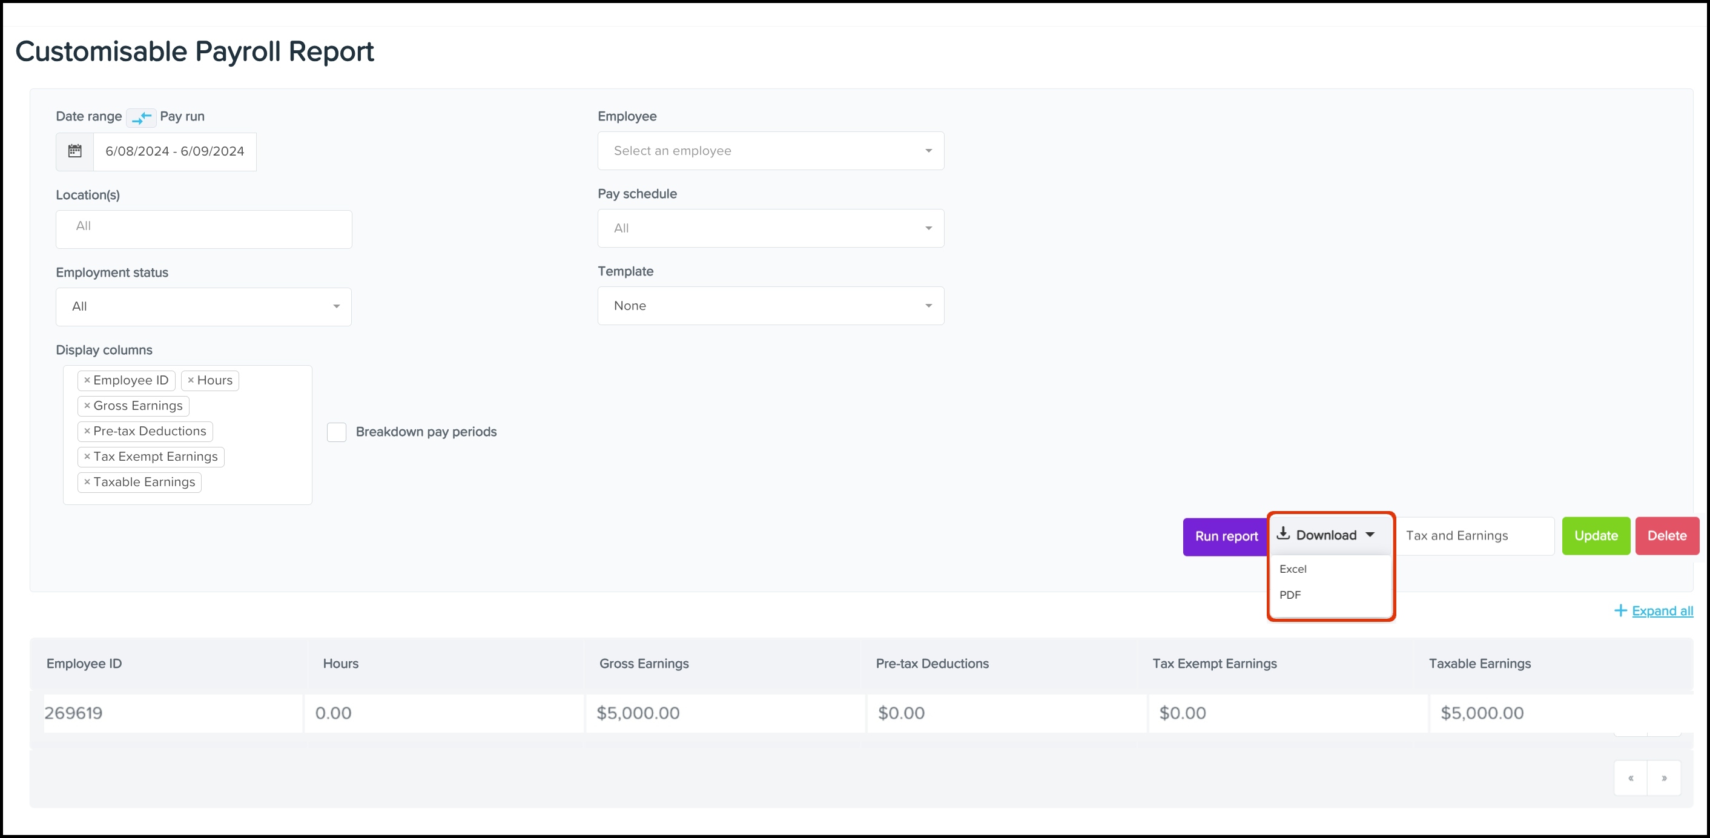Open the Employment status dropdown
Image resolution: width=1710 pixels, height=838 pixels.
pyautogui.click(x=204, y=307)
